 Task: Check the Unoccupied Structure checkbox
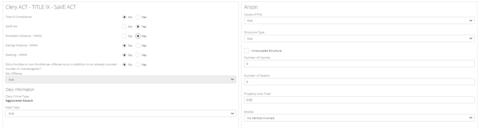tap(247, 51)
